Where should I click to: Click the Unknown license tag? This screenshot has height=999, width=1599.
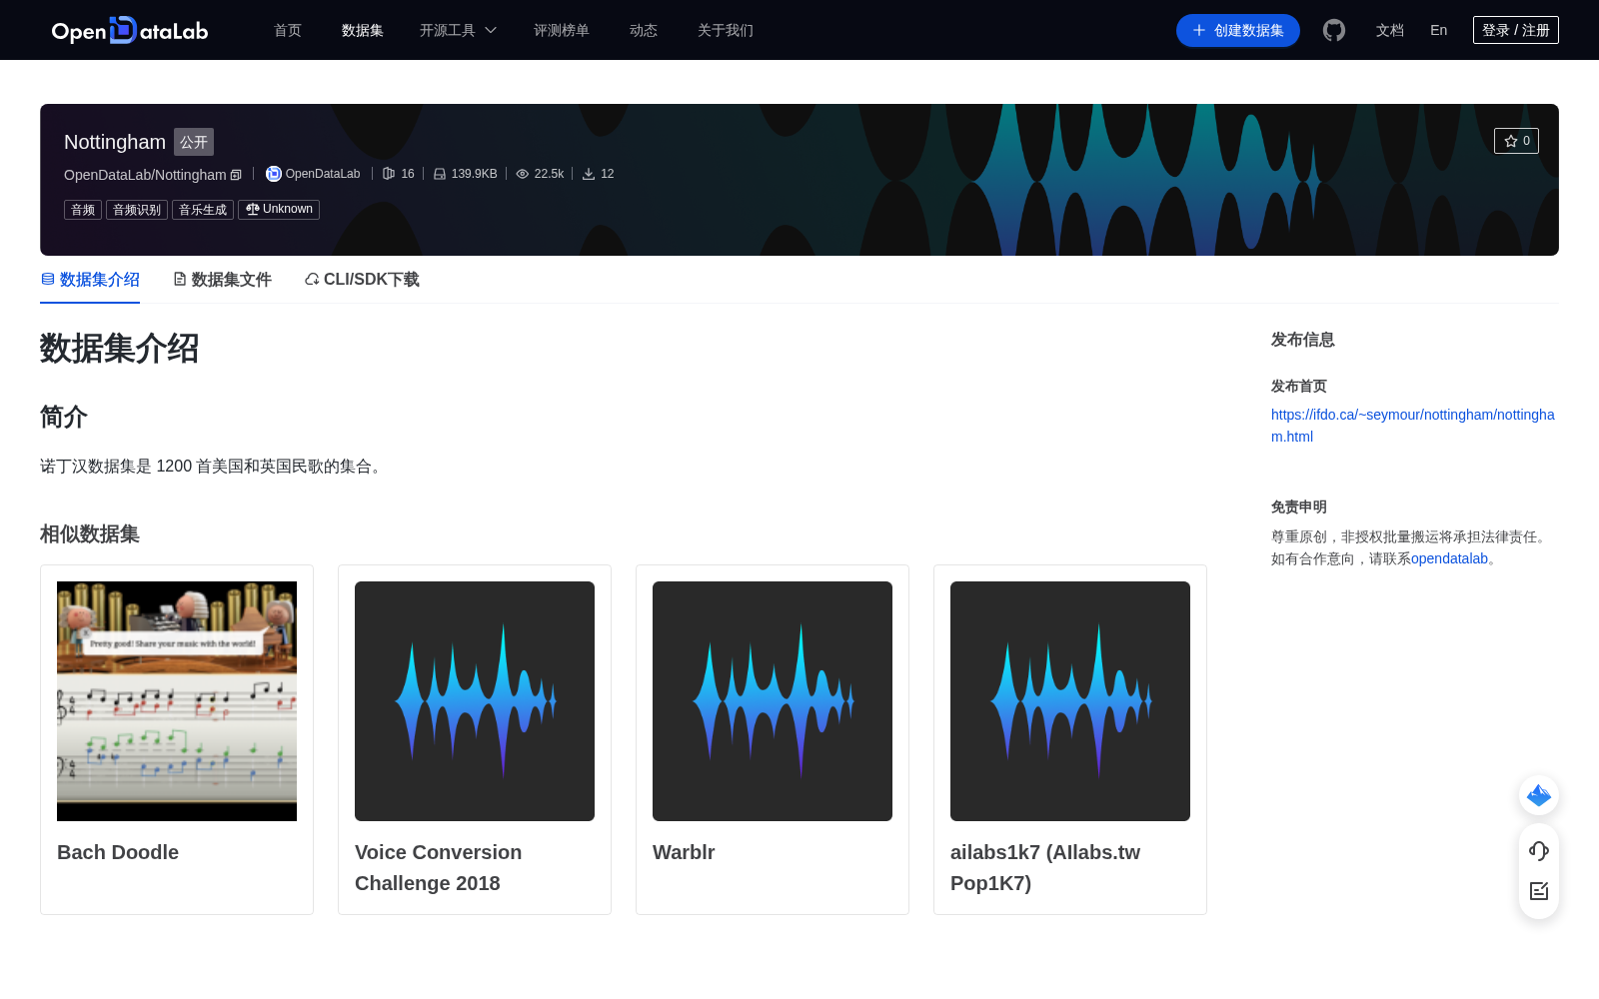tap(279, 210)
